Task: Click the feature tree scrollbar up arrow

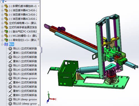Action: click(x=39, y=6)
